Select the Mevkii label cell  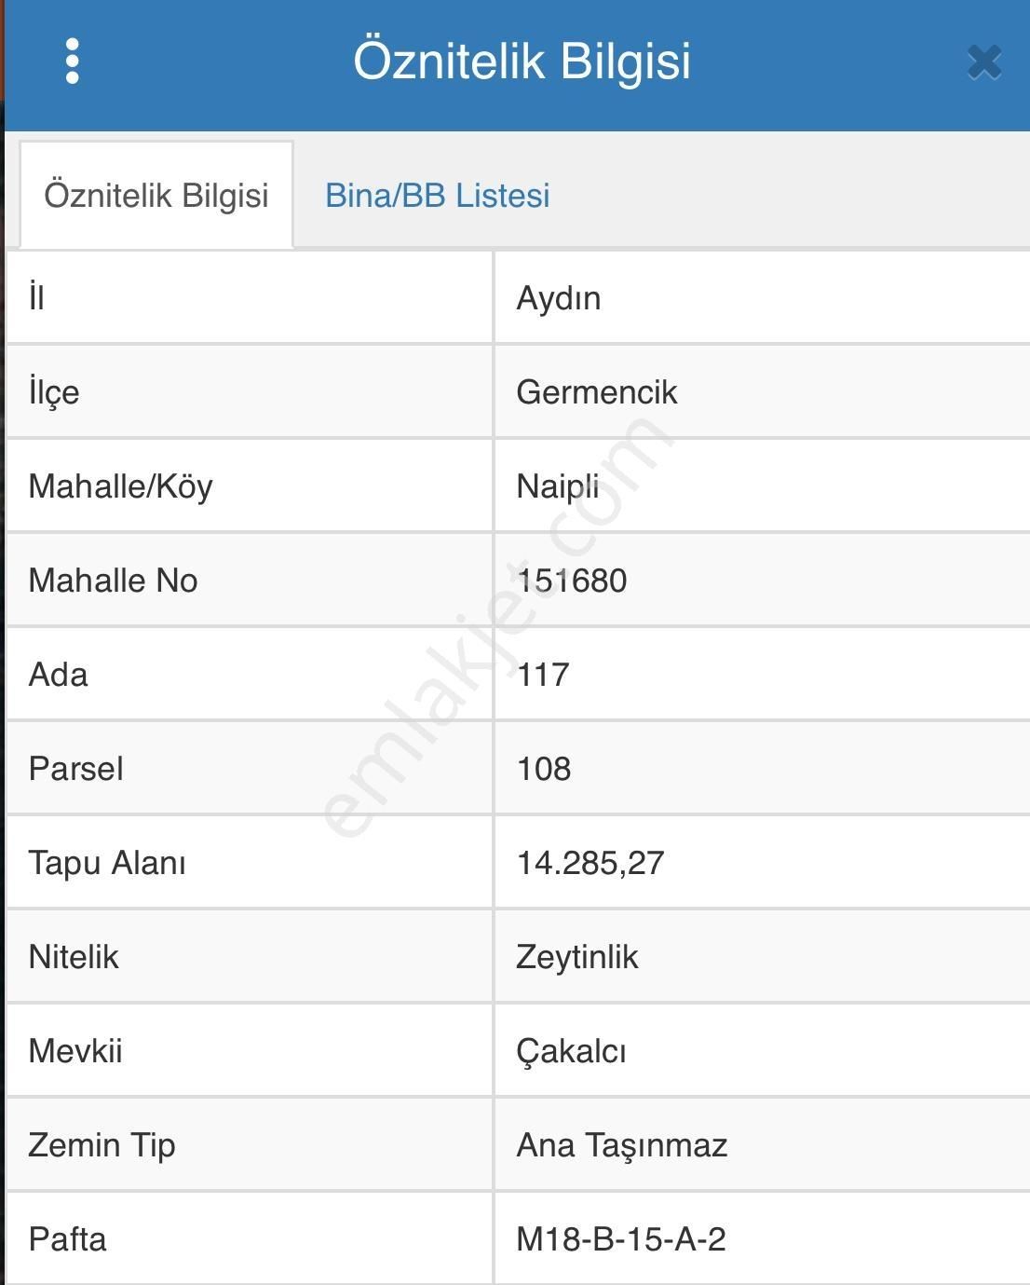coord(75,1050)
